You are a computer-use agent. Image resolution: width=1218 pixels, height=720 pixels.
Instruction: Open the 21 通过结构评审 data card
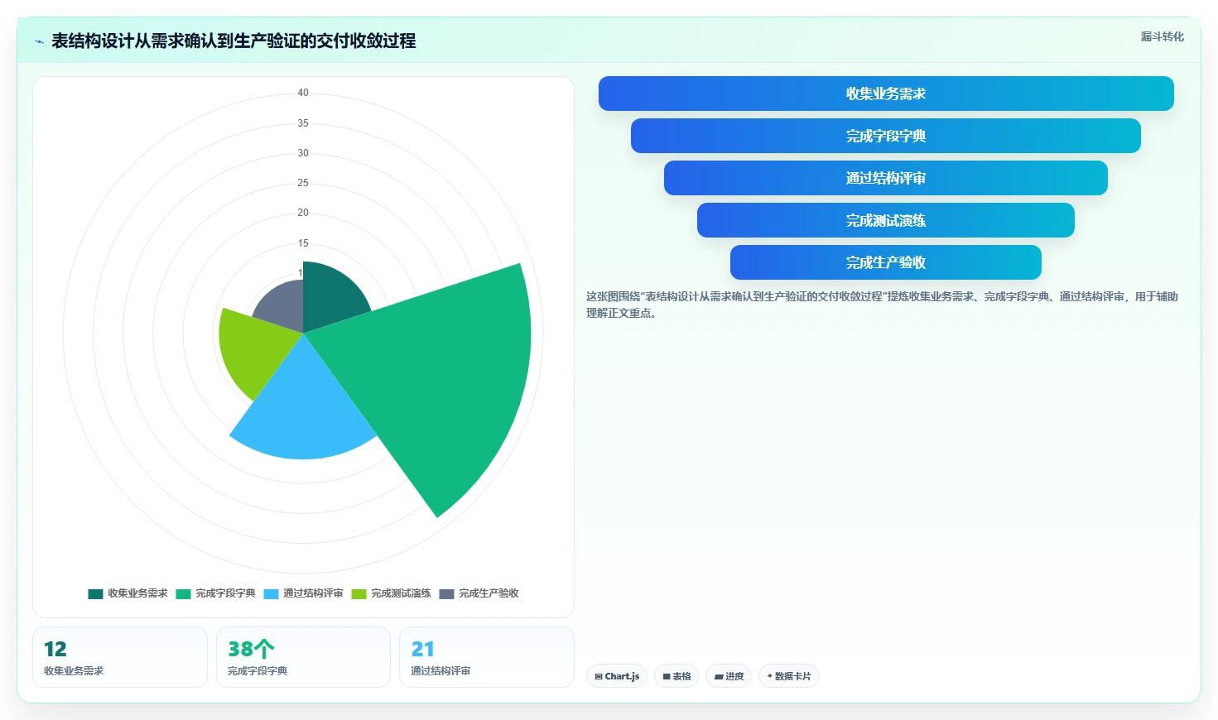coord(487,657)
